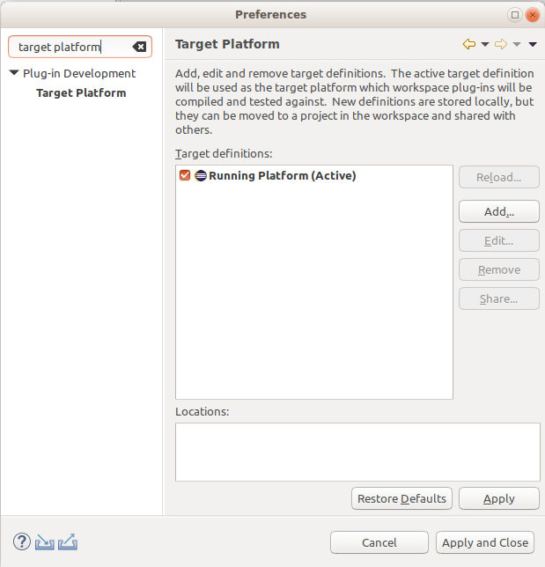Click inside the Locations list box
Viewport: 545px width, 567px height.
[357, 452]
